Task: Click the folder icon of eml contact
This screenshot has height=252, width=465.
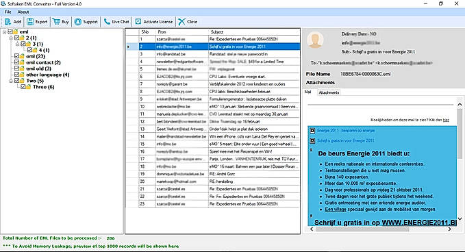Action: click(x=22, y=62)
